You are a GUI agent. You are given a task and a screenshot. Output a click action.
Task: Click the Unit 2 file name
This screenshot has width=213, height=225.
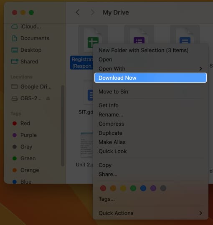pyautogui.click(x=84, y=165)
